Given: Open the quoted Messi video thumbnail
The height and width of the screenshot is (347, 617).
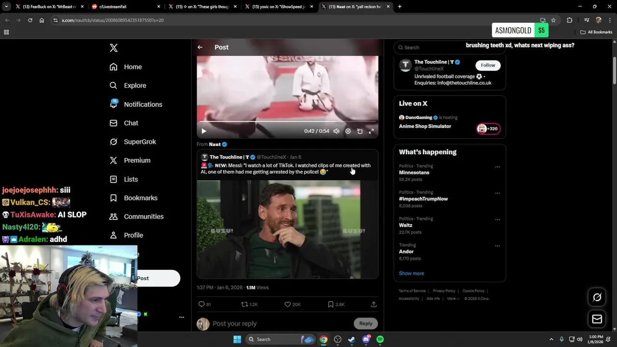Looking at the screenshot, I should pyautogui.click(x=287, y=229).
